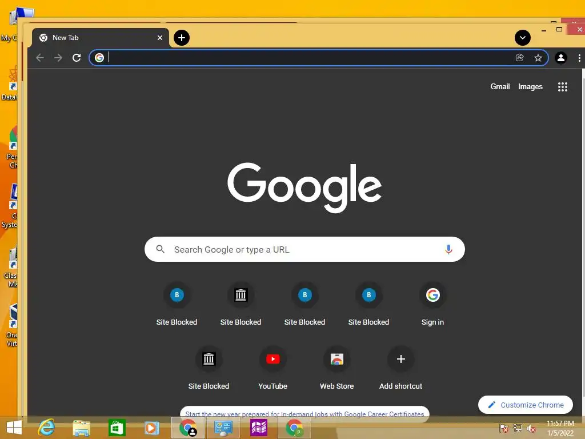Click the Search Google or type a URL box
The height and width of the screenshot is (439, 585).
[x=304, y=249]
